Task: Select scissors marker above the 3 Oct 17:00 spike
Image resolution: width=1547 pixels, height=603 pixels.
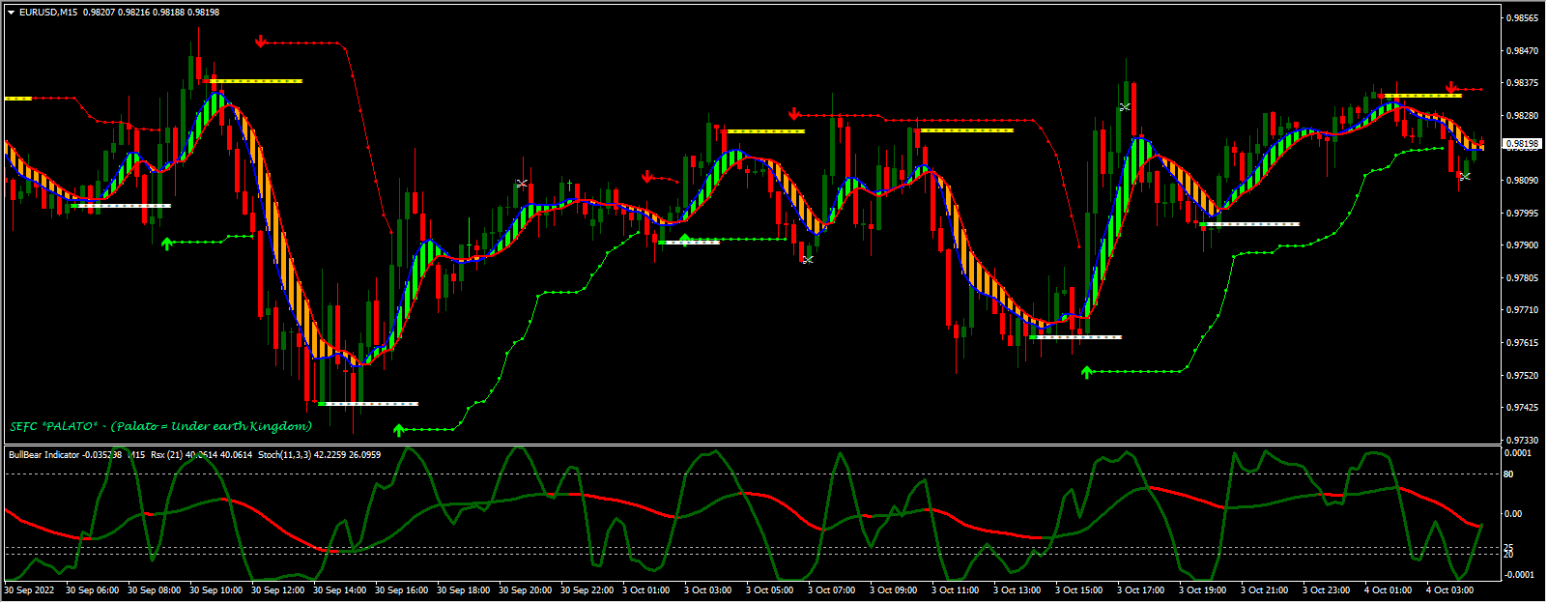Action: [x=1125, y=106]
